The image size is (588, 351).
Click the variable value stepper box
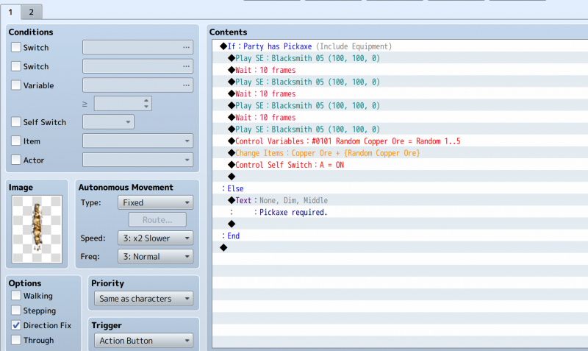click(x=123, y=104)
